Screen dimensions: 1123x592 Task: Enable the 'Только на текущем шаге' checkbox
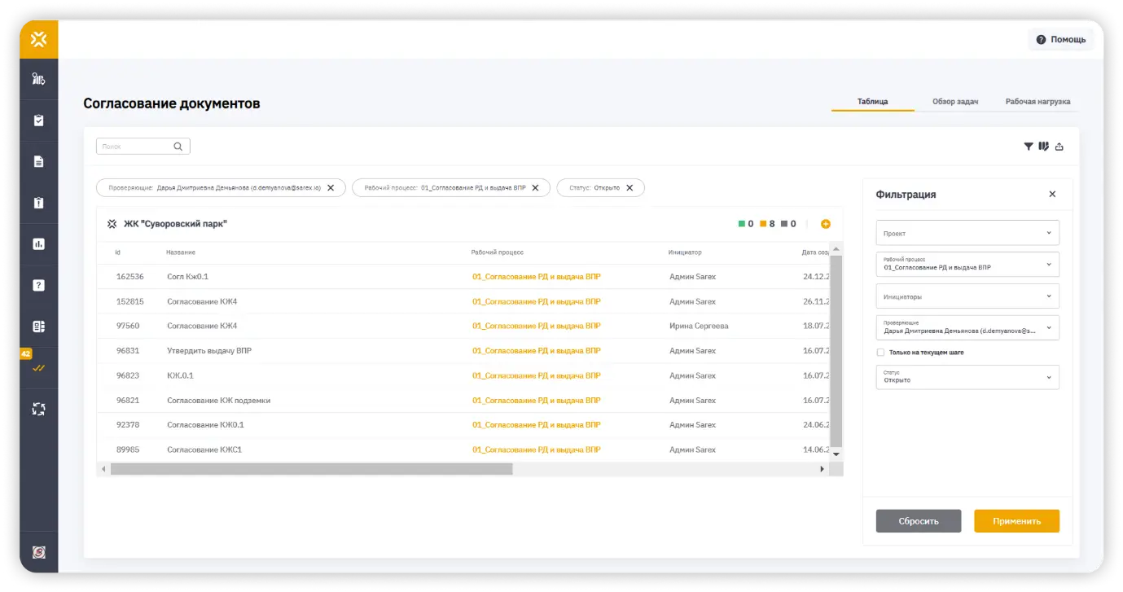point(880,353)
